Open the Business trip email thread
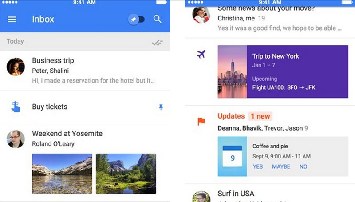This screenshot has height=202, width=355. point(85,71)
